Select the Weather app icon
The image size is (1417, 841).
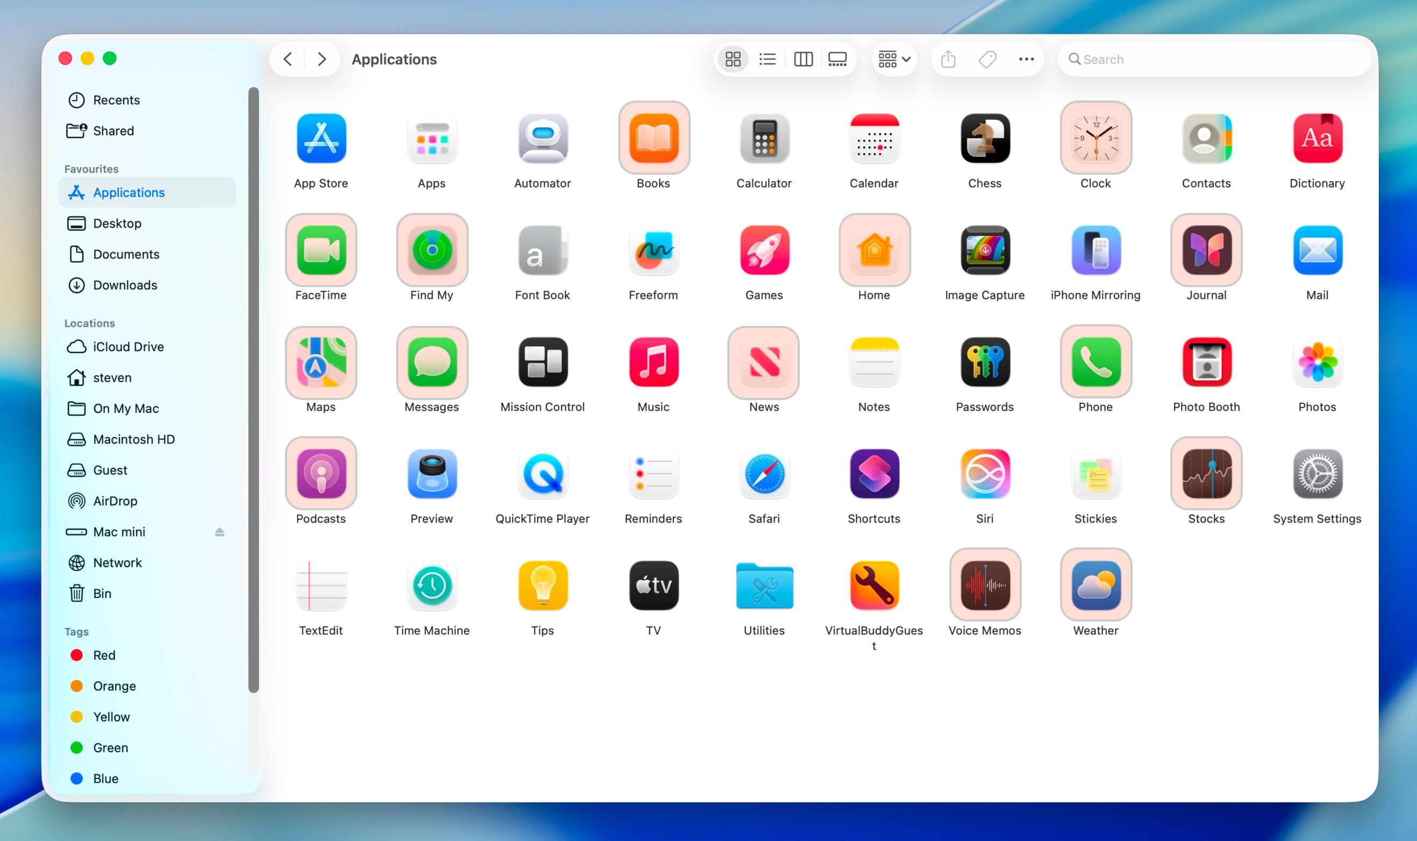(x=1096, y=586)
